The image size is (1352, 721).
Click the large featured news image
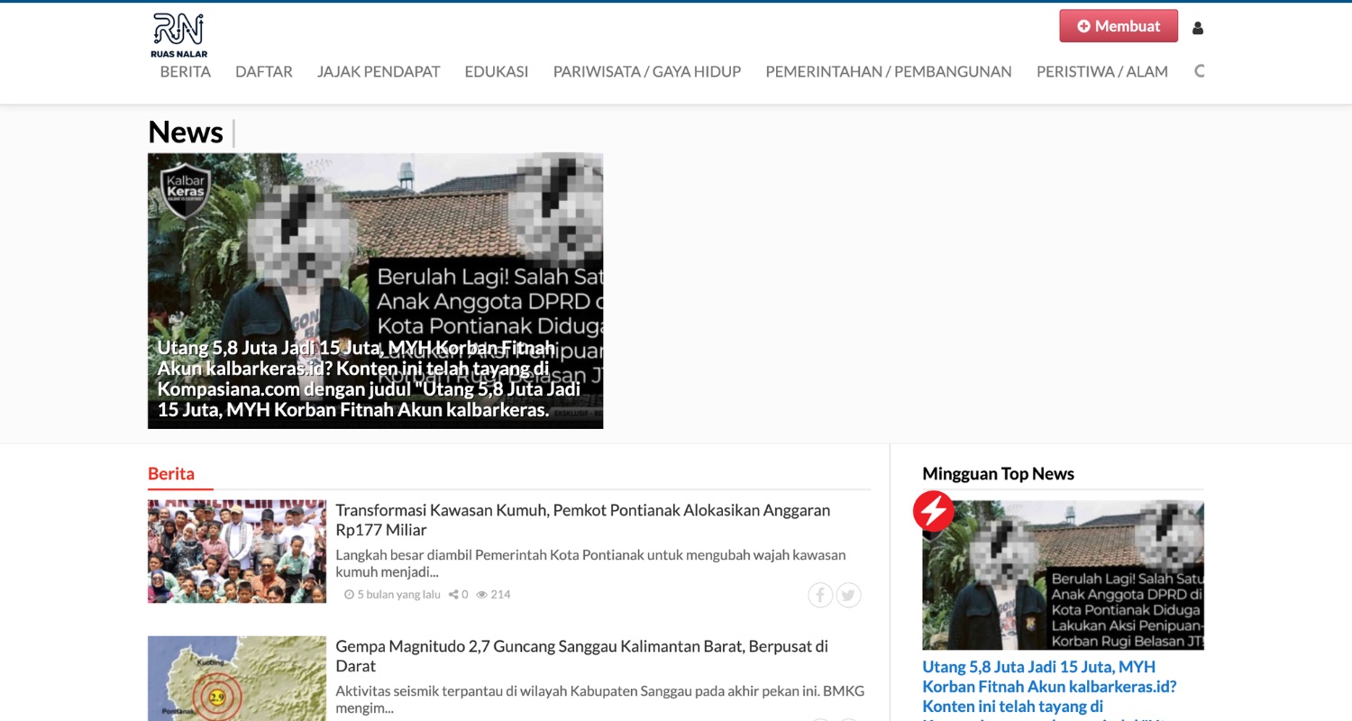click(375, 291)
